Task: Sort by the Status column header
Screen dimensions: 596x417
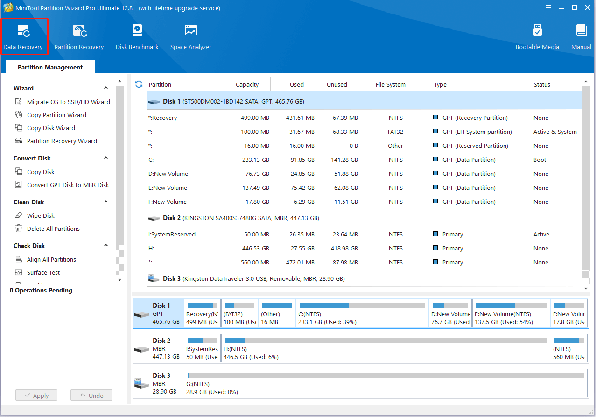Action: click(557, 84)
